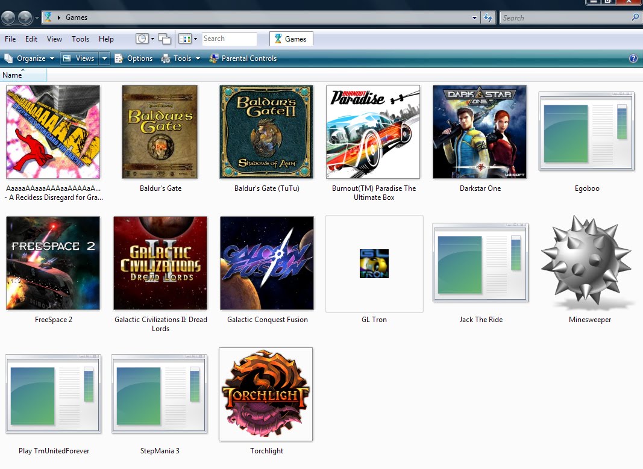Open the Tools command bar dropdown
Image resolution: width=643 pixels, height=469 pixels.
coord(181,58)
